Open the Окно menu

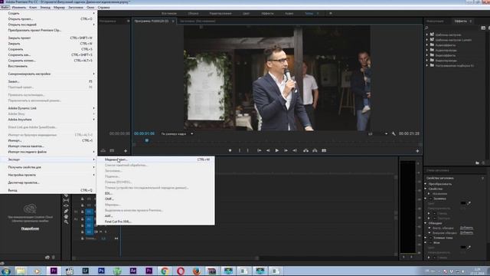click(x=90, y=7)
